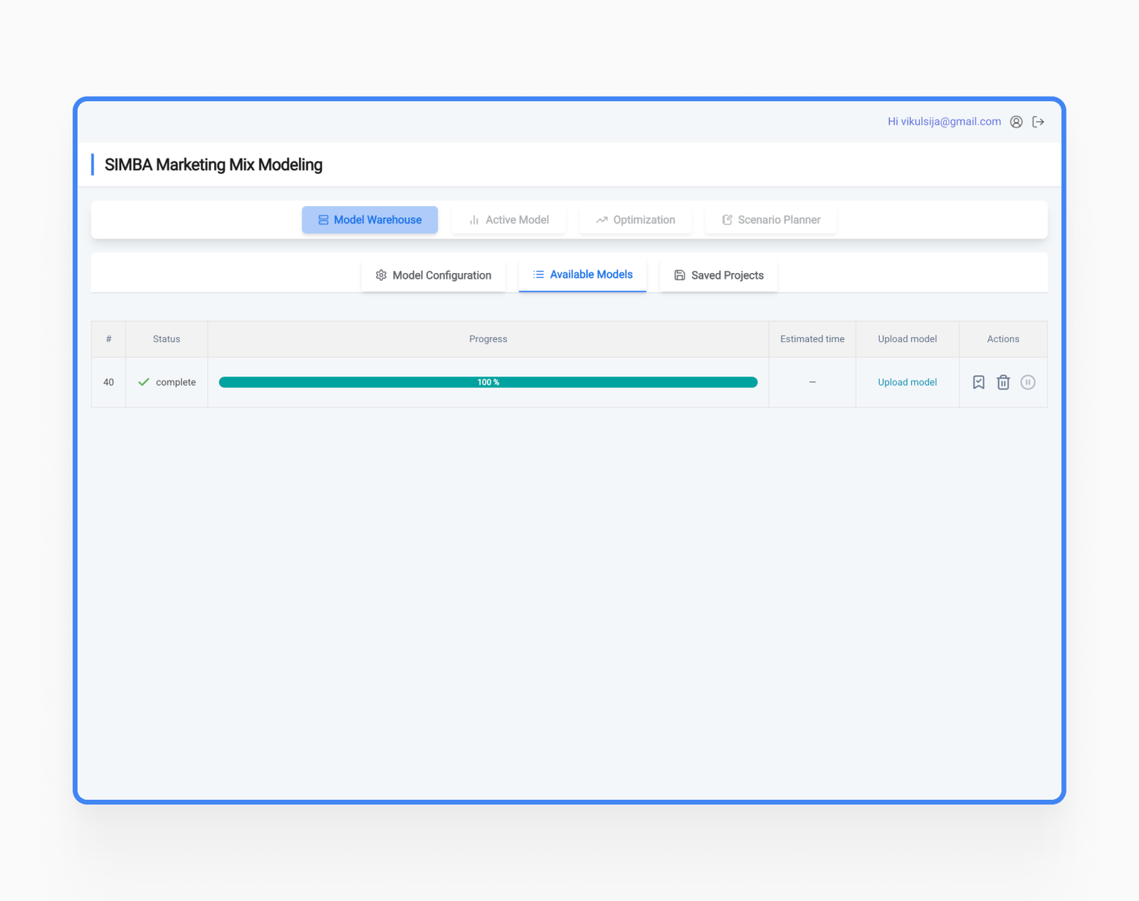Click the Status column header
This screenshot has width=1139, height=901.
pos(167,339)
